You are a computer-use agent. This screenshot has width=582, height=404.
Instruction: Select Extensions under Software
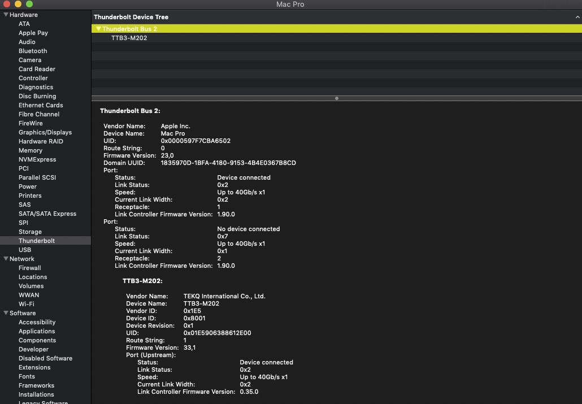(x=34, y=367)
